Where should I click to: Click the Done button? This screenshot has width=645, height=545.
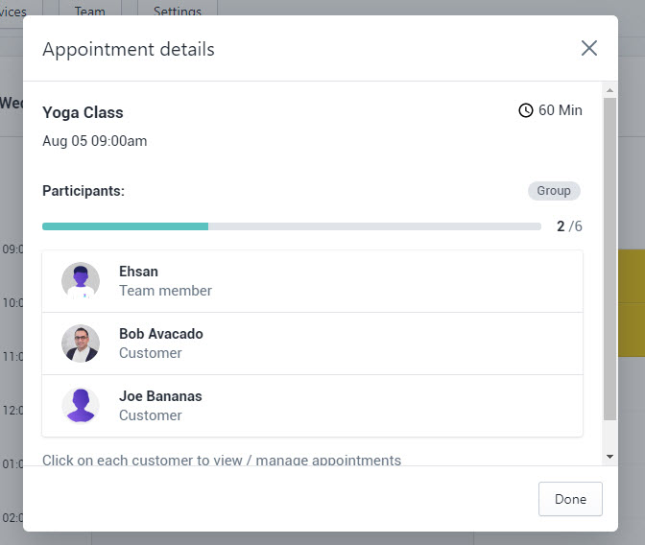point(570,499)
